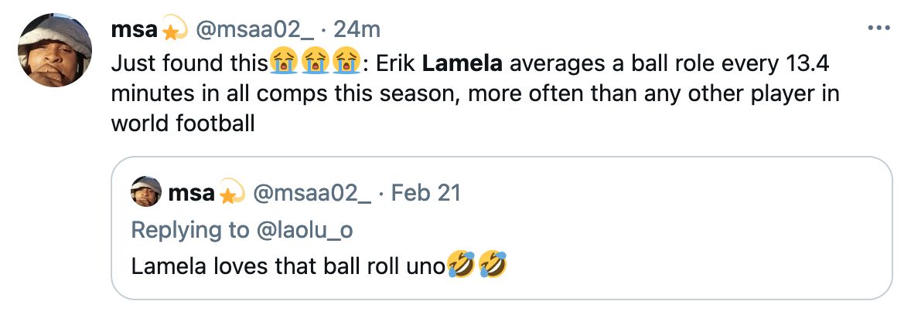Click the small avatar in the quoted tweet
This screenshot has height=318, width=911.
(x=145, y=192)
